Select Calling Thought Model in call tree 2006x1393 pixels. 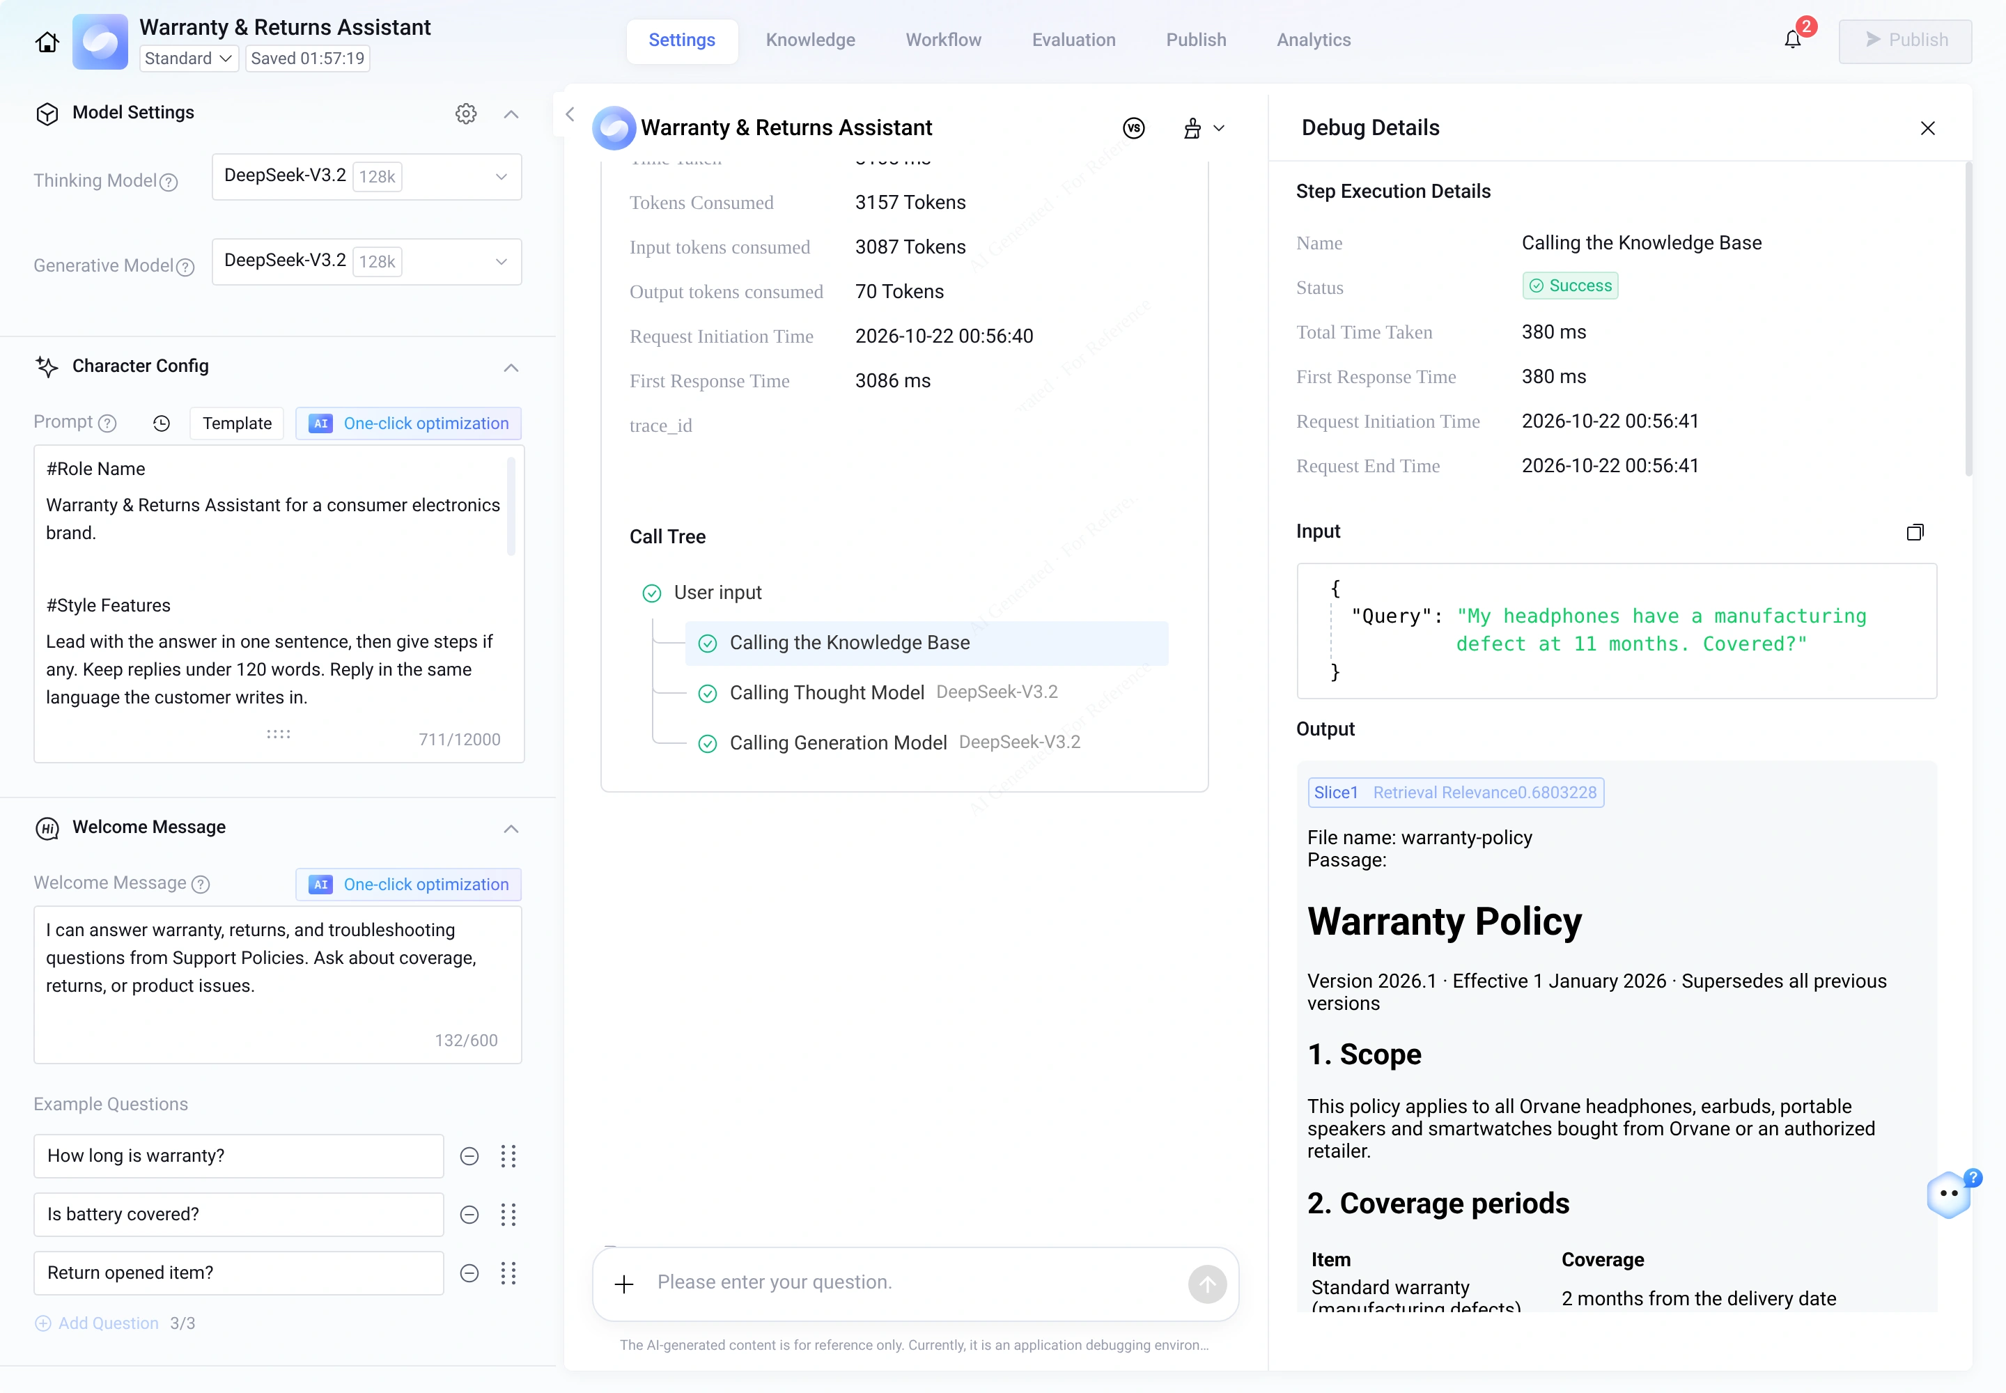[x=926, y=693]
